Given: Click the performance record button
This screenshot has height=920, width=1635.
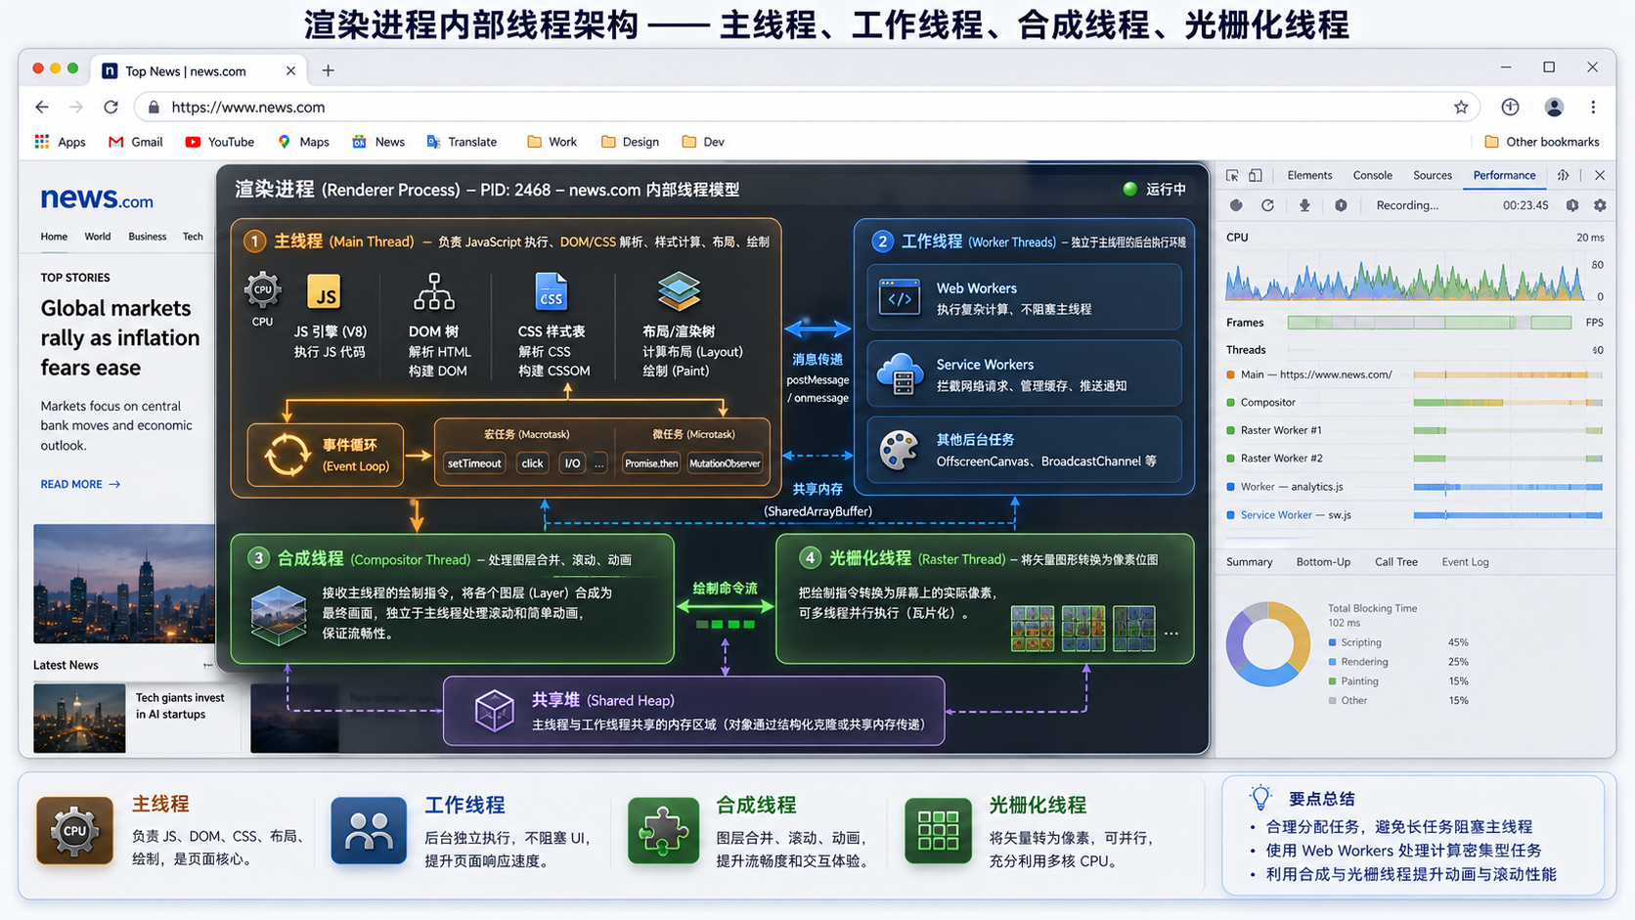Looking at the screenshot, I should [1236, 205].
